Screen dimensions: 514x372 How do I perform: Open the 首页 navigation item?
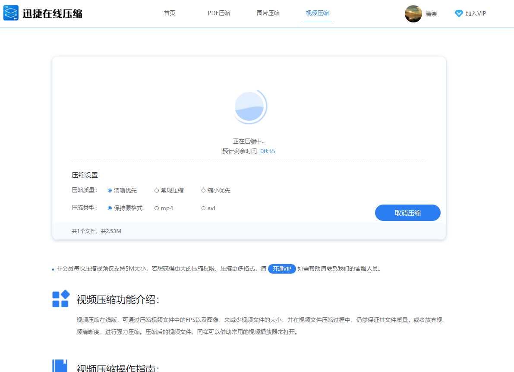pyautogui.click(x=169, y=13)
